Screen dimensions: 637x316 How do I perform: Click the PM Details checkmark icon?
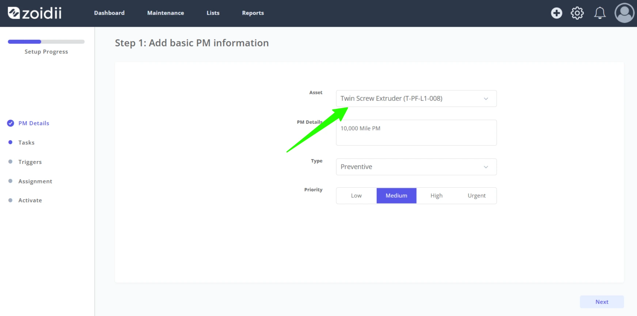tap(11, 123)
